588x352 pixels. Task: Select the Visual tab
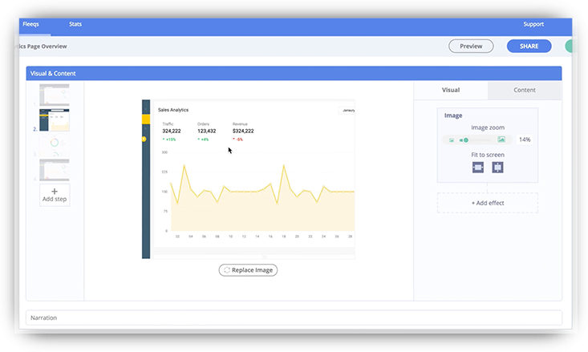point(451,90)
